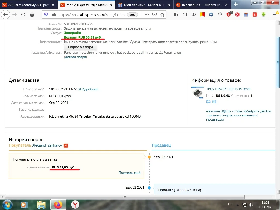
Task: Reload the page with the refresh icon
Action: (23, 14)
